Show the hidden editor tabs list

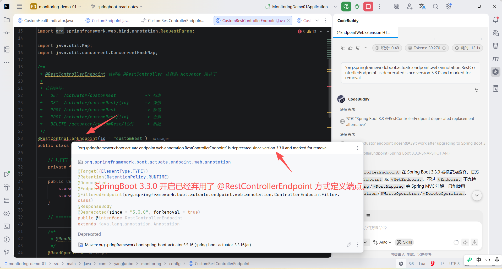pyautogui.click(x=317, y=20)
